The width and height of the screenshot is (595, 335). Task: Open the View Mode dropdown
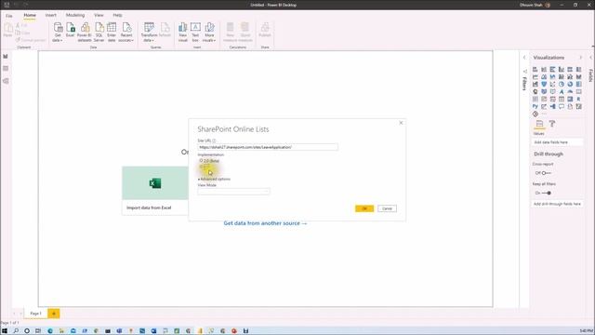(233, 192)
